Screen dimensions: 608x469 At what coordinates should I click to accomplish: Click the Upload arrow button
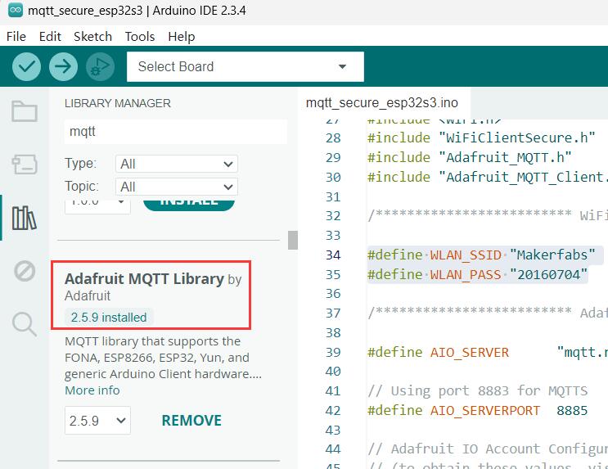63,67
